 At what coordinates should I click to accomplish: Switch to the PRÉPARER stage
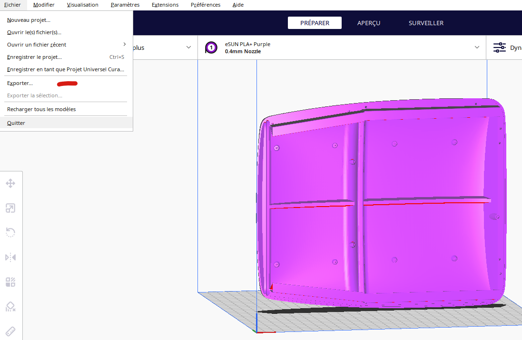(315, 23)
